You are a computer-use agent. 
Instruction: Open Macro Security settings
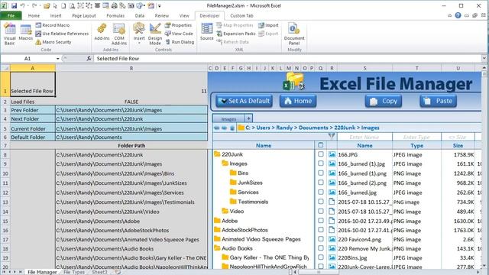53,42
